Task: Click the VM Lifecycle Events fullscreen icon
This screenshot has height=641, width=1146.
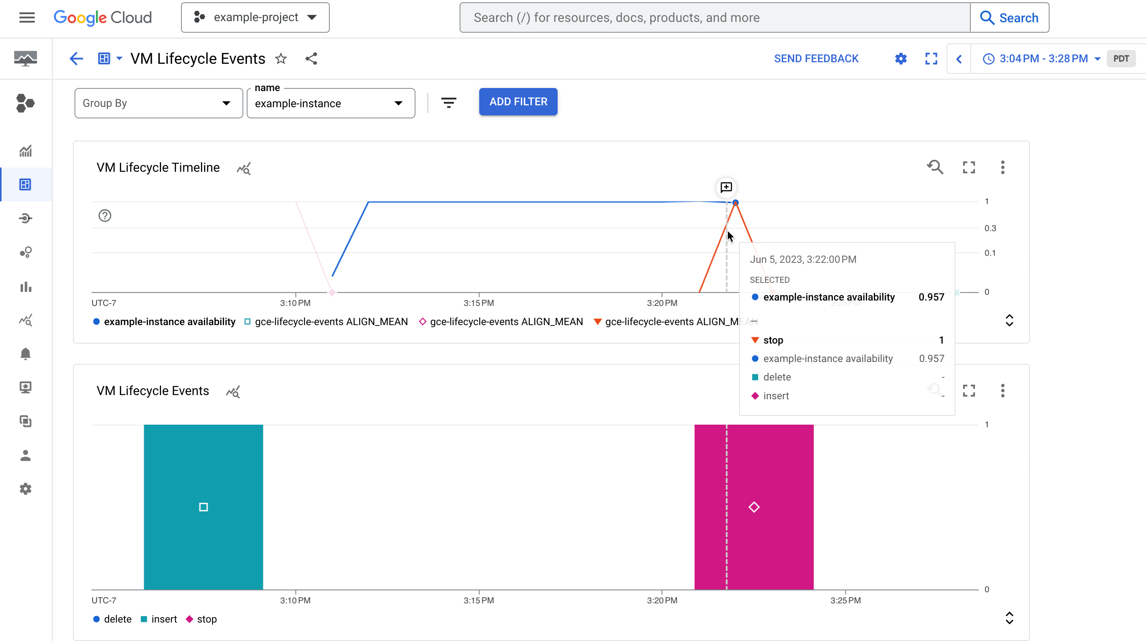Action: pos(969,390)
